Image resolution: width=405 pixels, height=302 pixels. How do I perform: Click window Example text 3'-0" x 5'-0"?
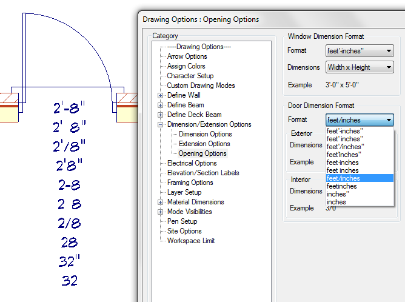pyautogui.click(x=342, y=85)
